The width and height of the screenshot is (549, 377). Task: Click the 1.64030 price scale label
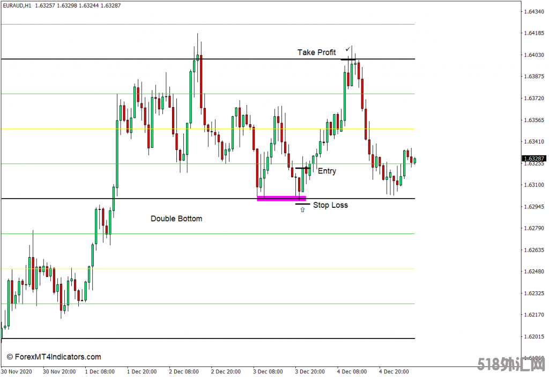click(x=534, y=55)
